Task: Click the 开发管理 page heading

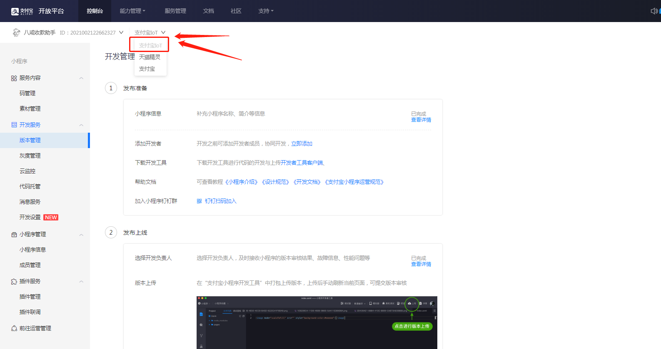Action: point(120,57)
